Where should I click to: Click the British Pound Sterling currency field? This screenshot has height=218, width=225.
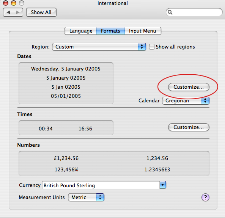(101, 185)
